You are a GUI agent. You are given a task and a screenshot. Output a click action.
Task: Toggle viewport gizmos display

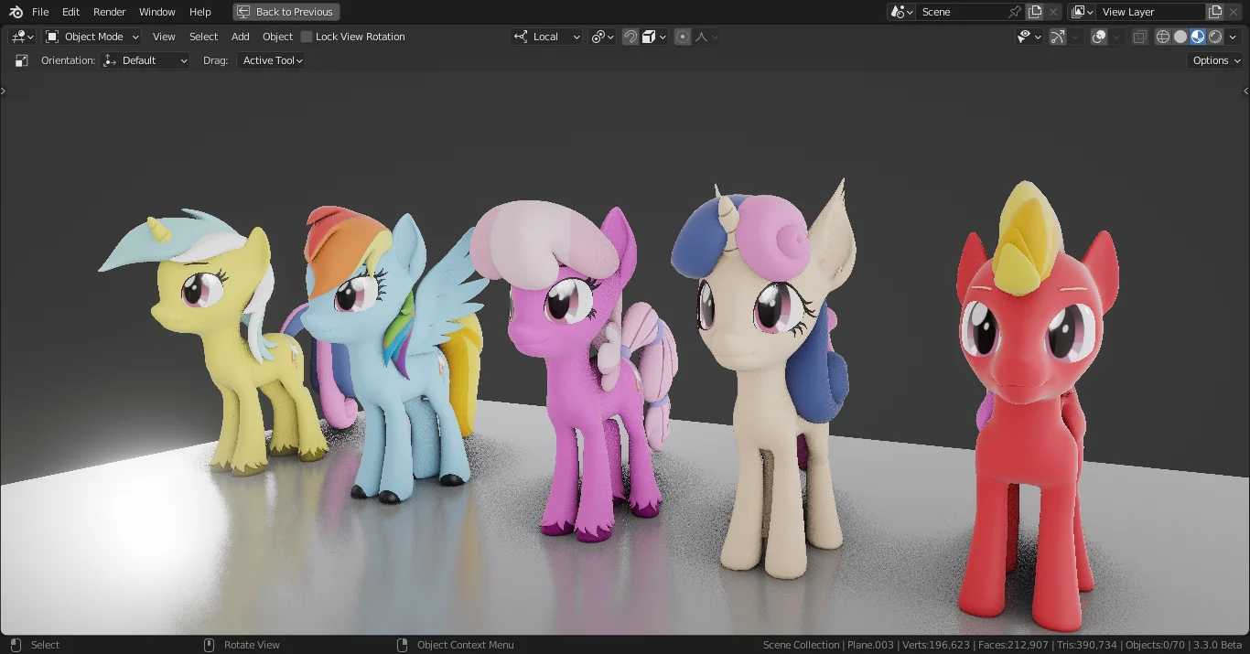[x=1057, y=37]
